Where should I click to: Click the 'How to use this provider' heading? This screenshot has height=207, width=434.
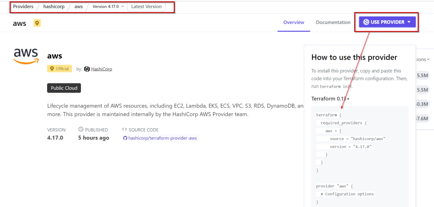(354, 57)
